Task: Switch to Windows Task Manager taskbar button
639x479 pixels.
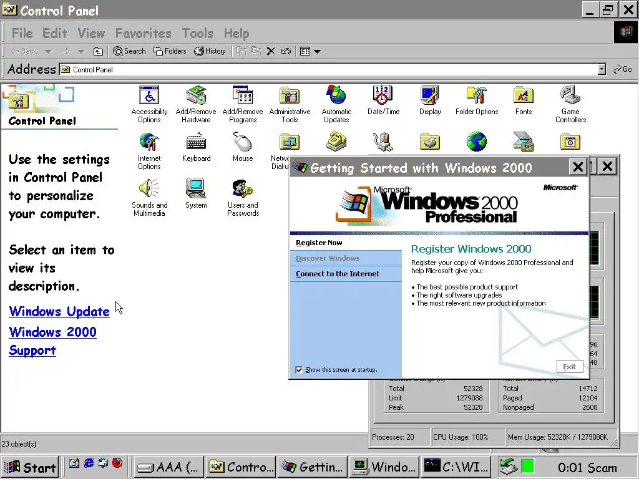Action: point(384,467)
